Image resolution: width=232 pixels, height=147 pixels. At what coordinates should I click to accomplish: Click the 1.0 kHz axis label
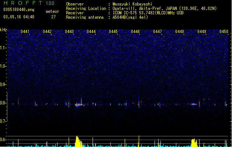3,66
